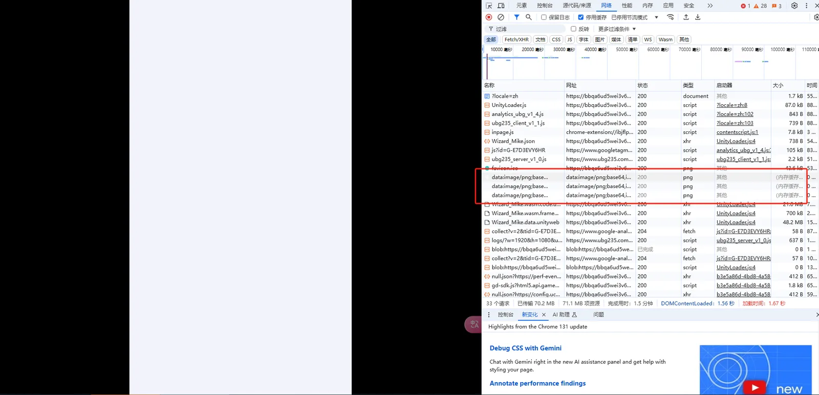Open drawer three-dot menu
The height and width of the screenshot is (395, 819).
pos(489,315)
